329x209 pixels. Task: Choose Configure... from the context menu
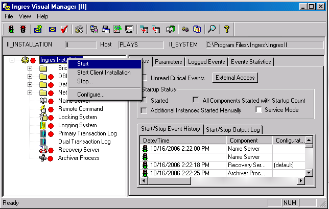tap(105, 95)
